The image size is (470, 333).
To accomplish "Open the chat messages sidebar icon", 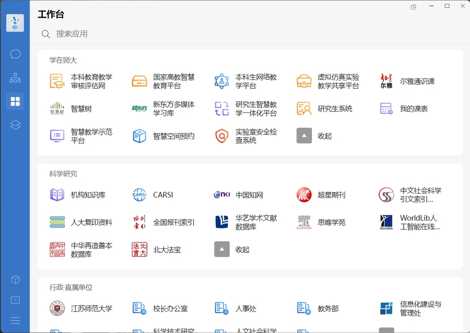I will pyautogui.click(x=15, y=54).
